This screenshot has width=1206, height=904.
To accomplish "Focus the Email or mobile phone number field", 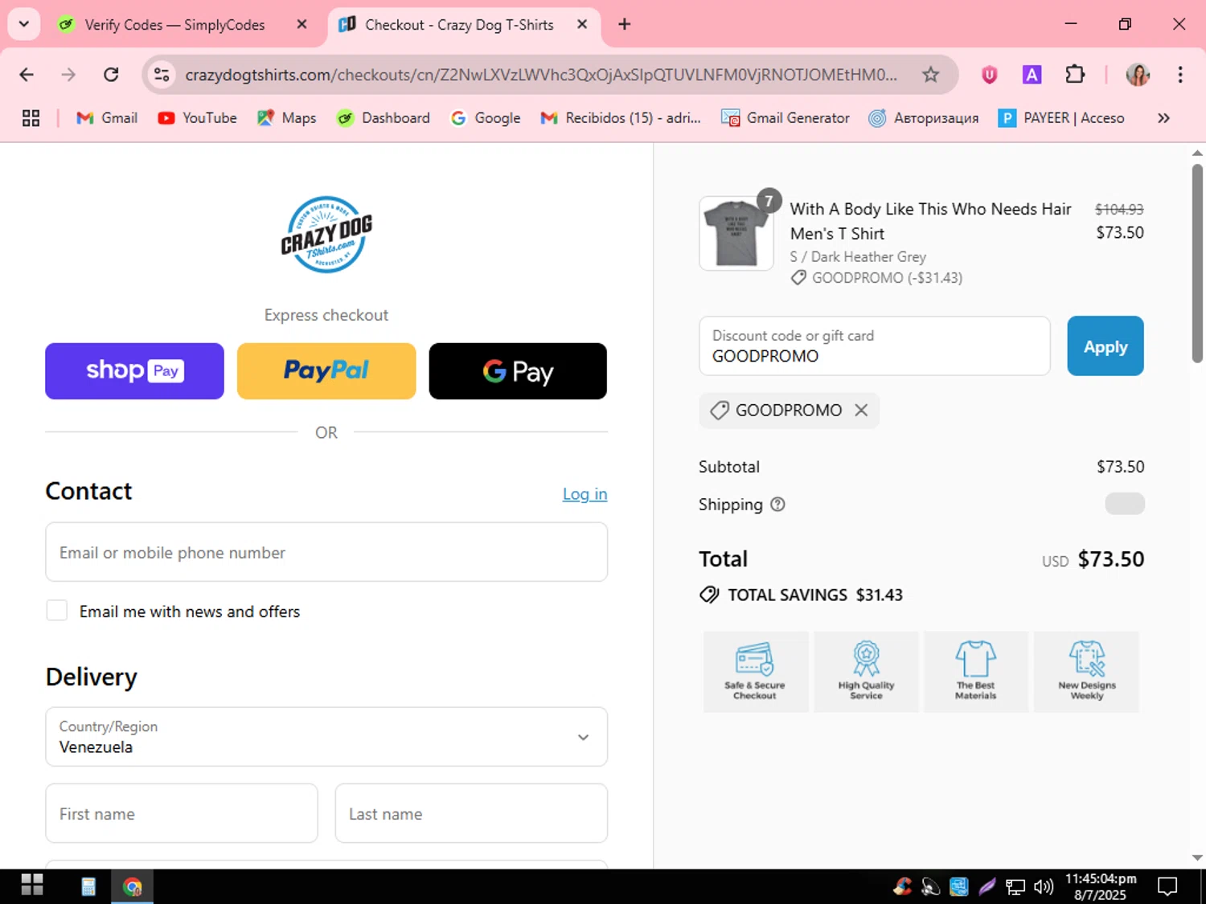I will [x=326, y=552].
